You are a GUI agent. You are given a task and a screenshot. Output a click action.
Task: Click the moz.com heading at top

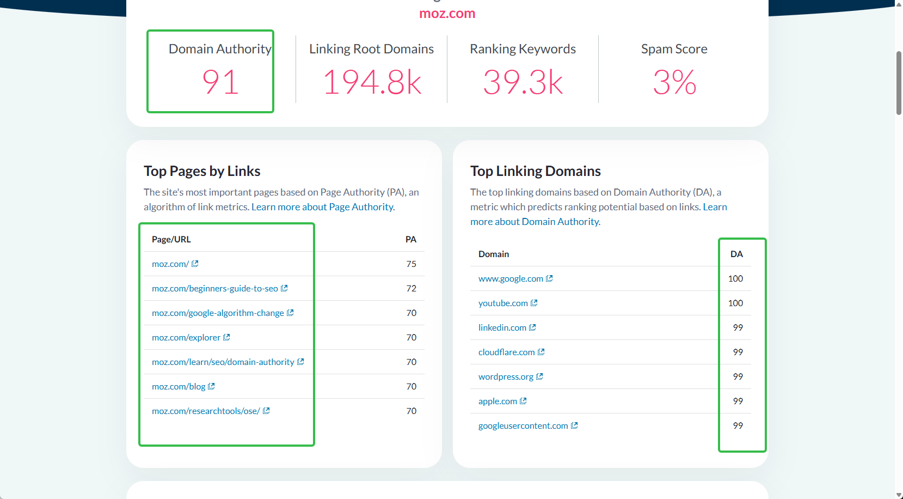point(447,14)
